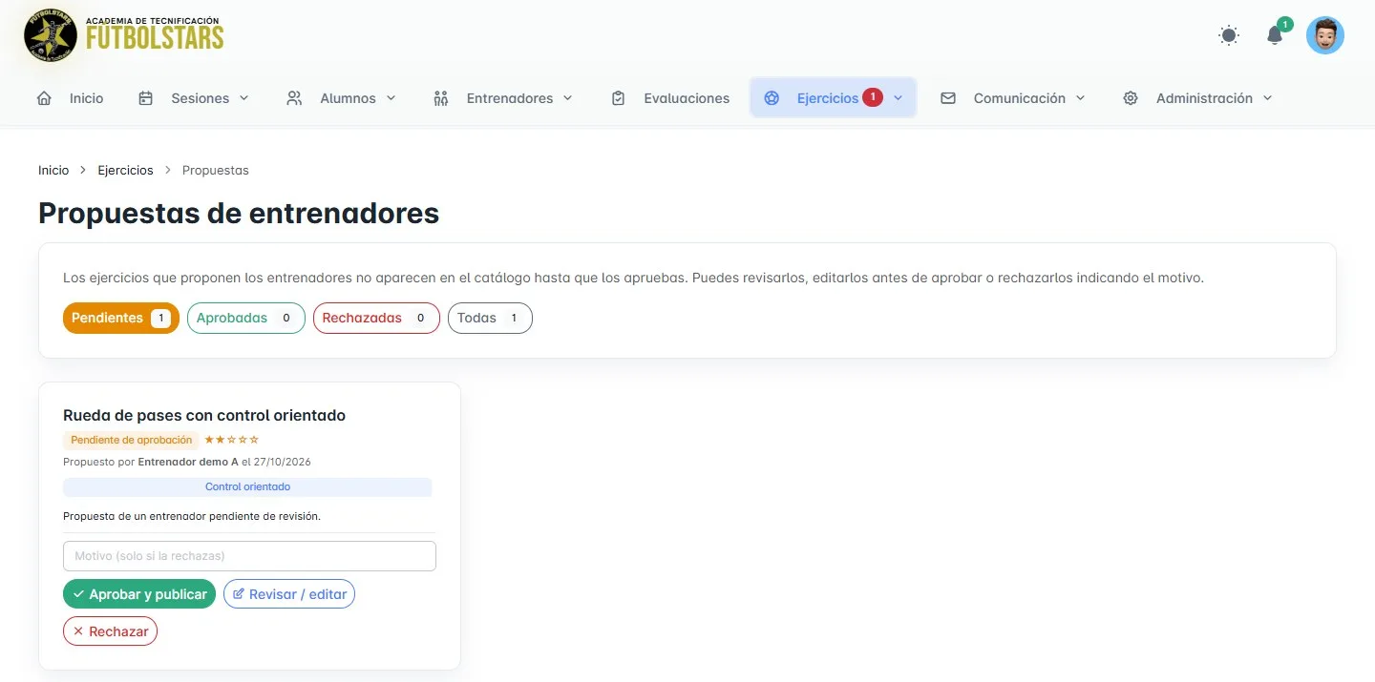
Task: Click the Control orientado tag
Action: pos(247,486)
